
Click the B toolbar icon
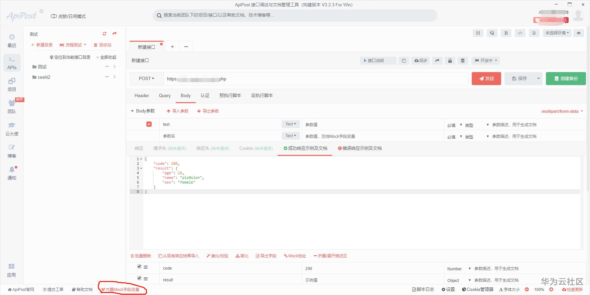pyautogui.click(x=506, y=33)
